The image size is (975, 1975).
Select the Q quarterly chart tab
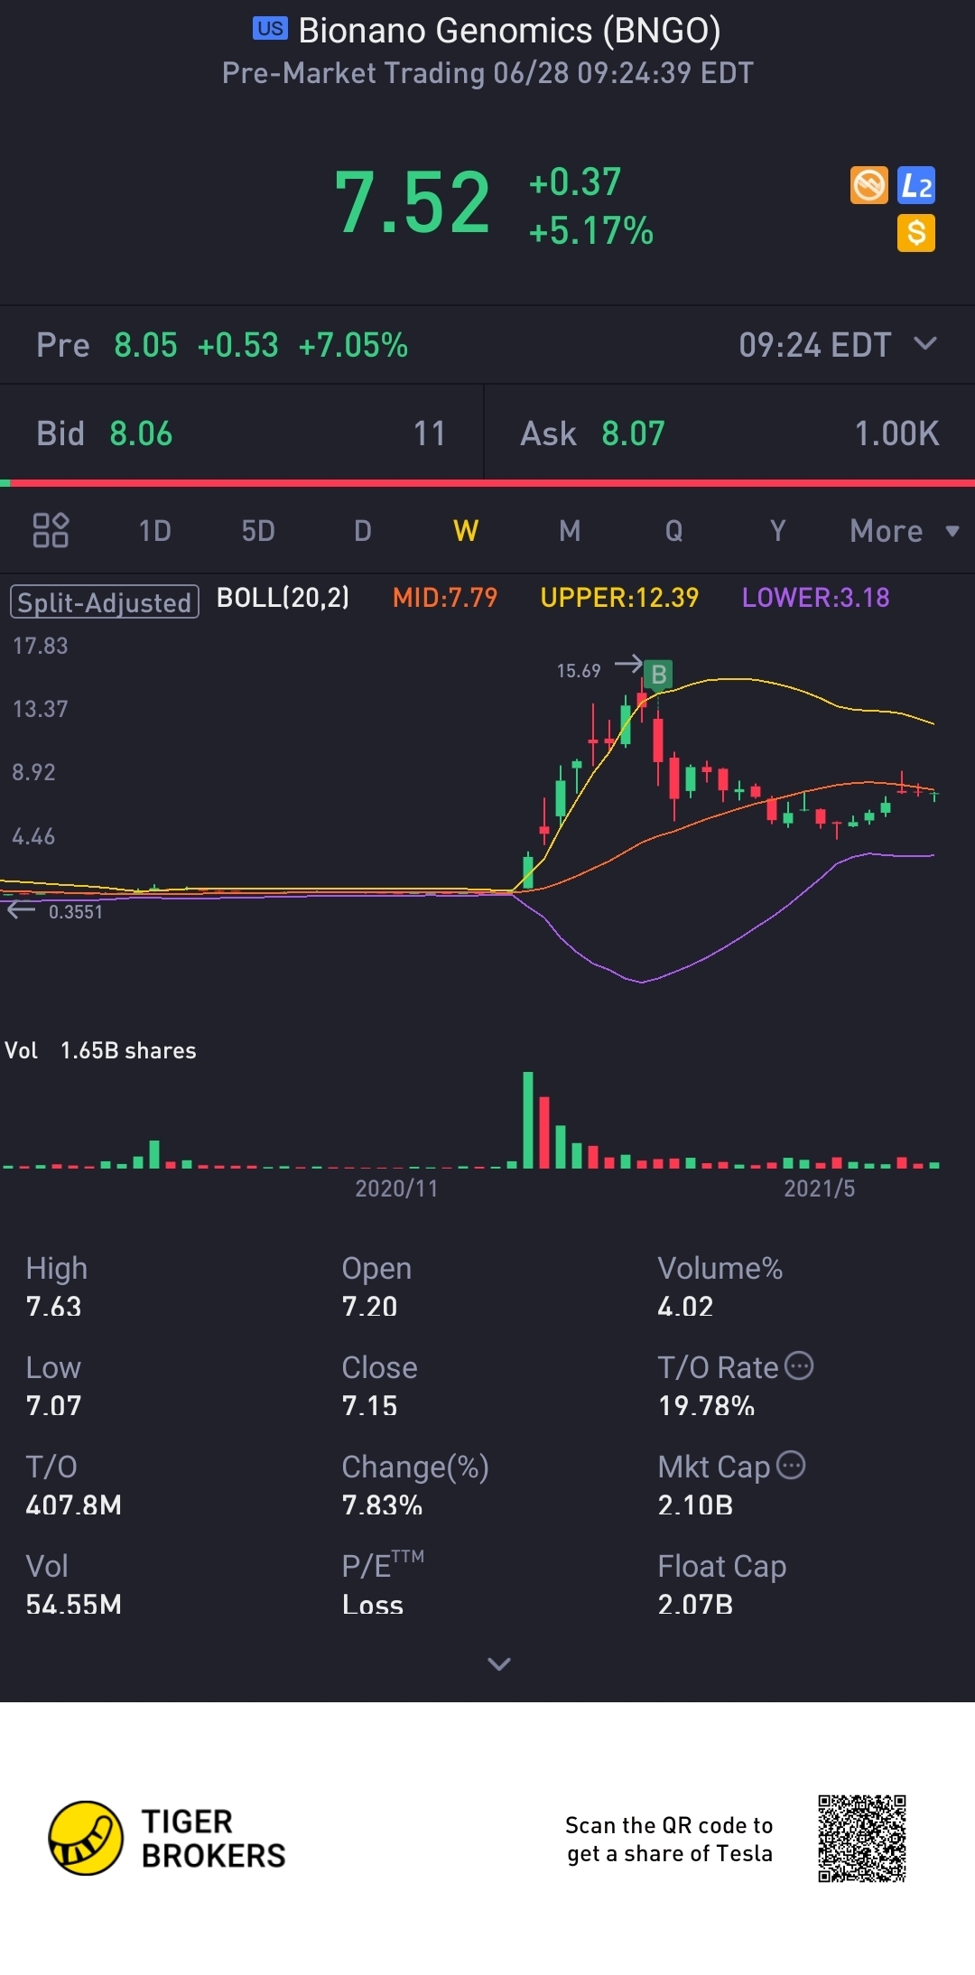click(673, 531)
